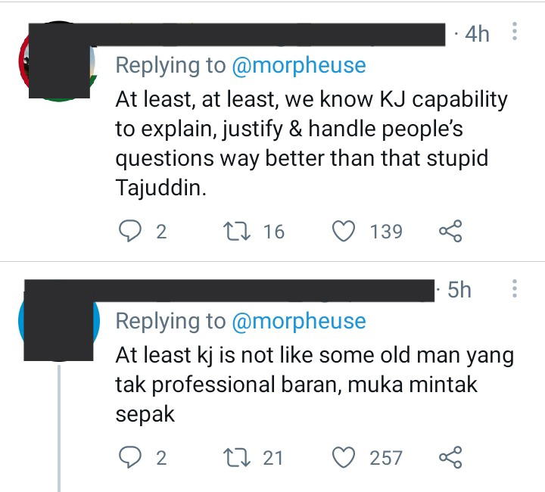Open the tweet text about KJ capability
The image size is (545, 492).
pos(311,143)
